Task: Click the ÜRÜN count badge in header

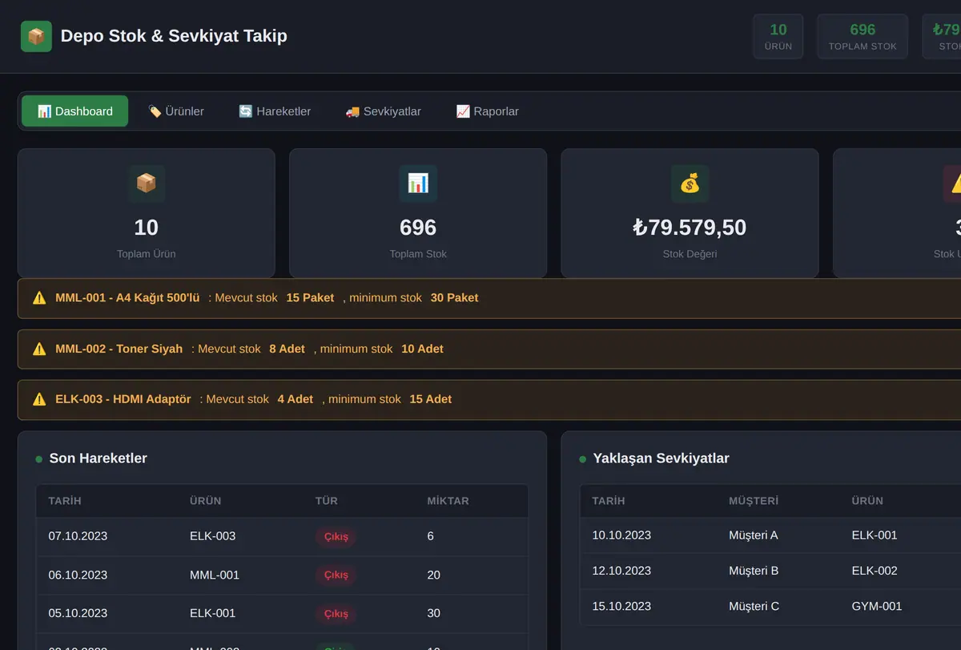Action: tap(778, 37)
